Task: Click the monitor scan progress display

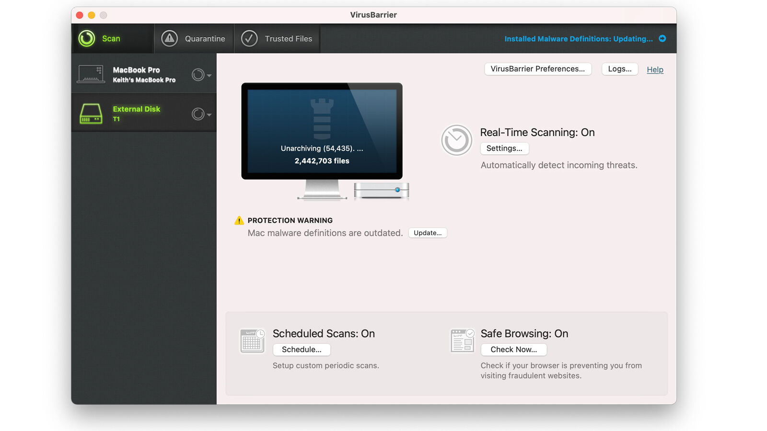Action: (322, 131)
